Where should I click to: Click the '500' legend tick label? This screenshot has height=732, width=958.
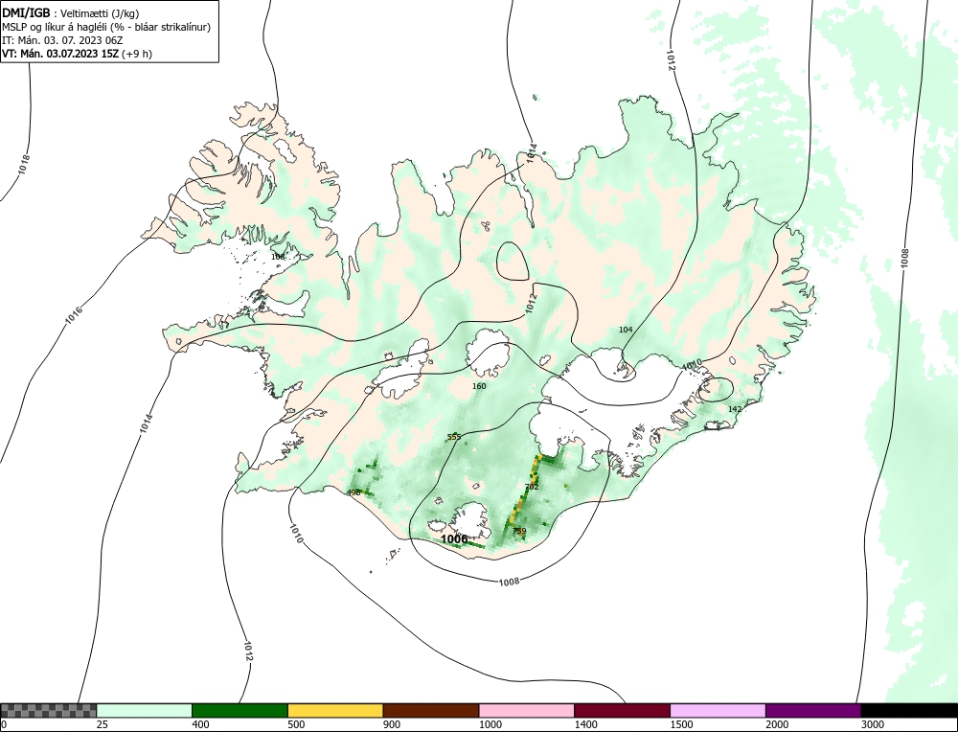pos(296,724)
